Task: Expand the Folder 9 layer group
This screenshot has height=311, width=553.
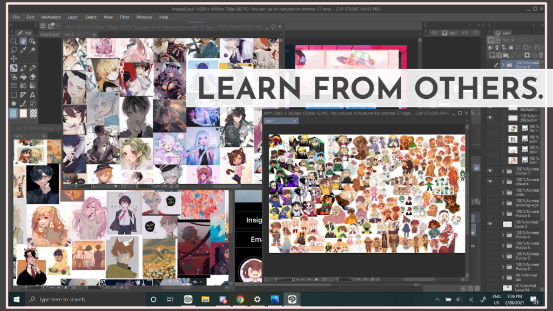Action: click(503, 64)
